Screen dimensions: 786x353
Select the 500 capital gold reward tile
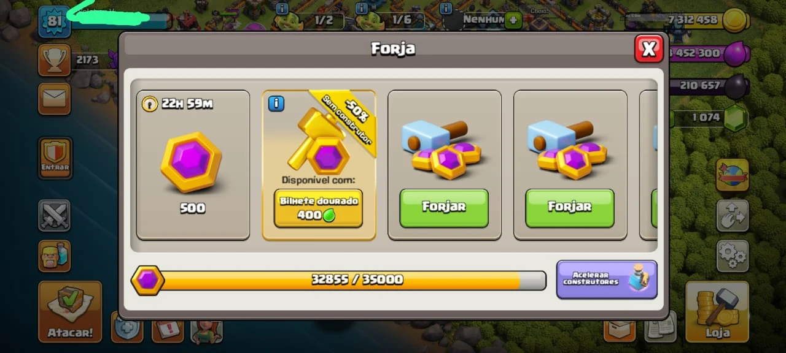point(193,165)
